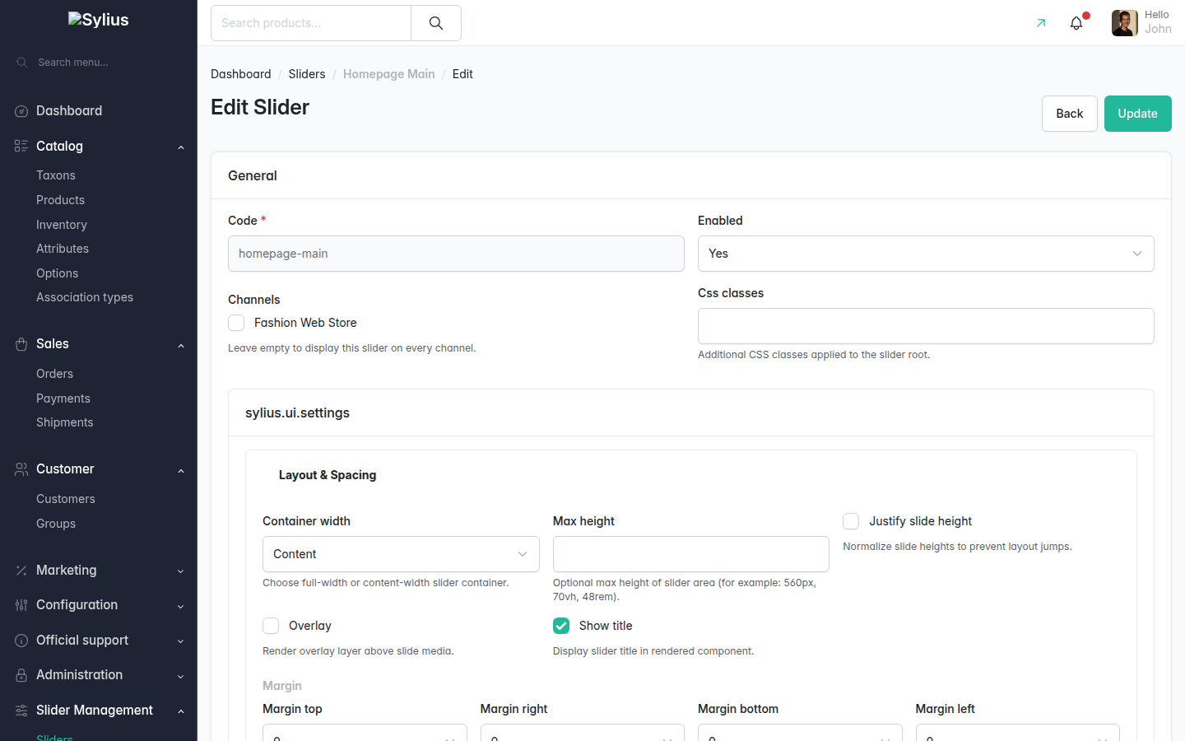Open Customers menu item

pyautogui.click(x=66, y=499)
